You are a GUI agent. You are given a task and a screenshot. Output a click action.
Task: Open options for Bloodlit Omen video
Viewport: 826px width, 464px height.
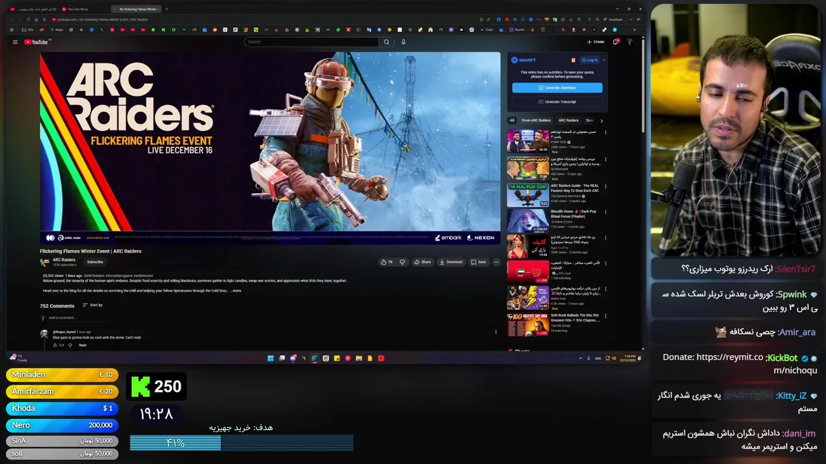coord(605,212)
